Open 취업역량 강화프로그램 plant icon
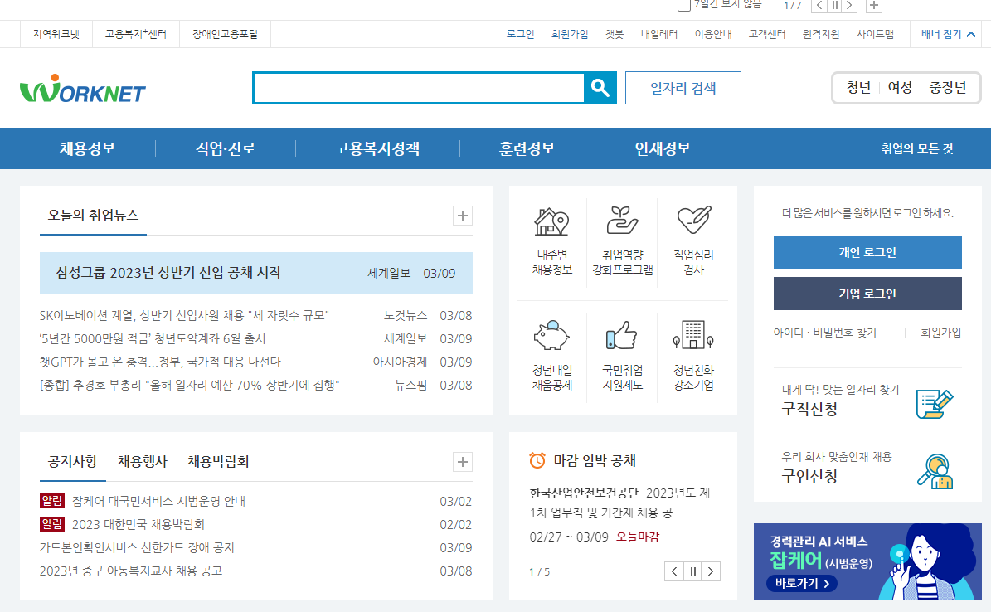This screenshot has height=612, width=991. pos(623,221)
